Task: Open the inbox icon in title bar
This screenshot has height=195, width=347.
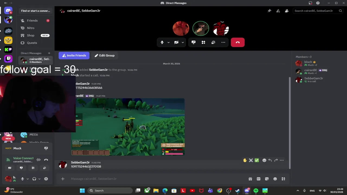Action: tap(310, 3)
